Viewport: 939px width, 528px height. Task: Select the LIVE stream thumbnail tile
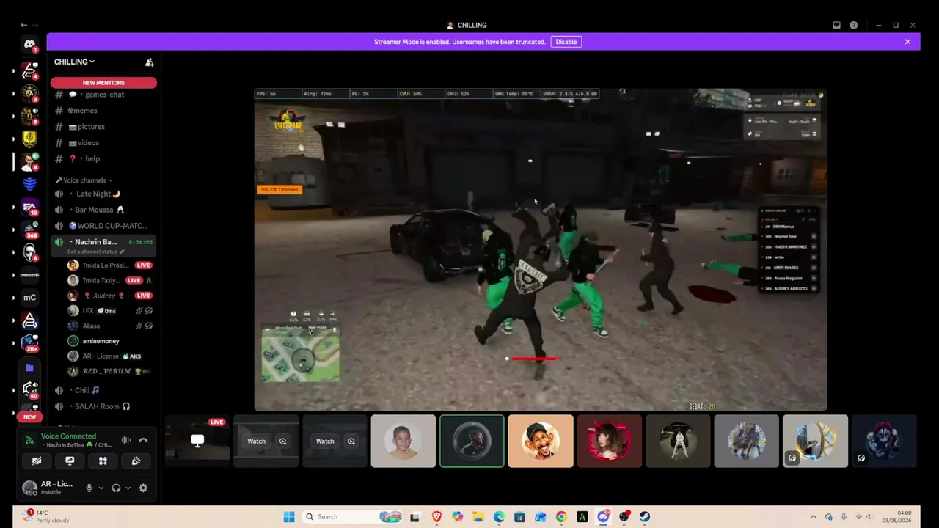tap(197, 441)
